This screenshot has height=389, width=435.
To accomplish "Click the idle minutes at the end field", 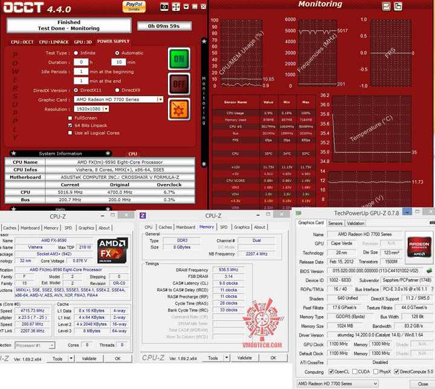I will 81,81.
